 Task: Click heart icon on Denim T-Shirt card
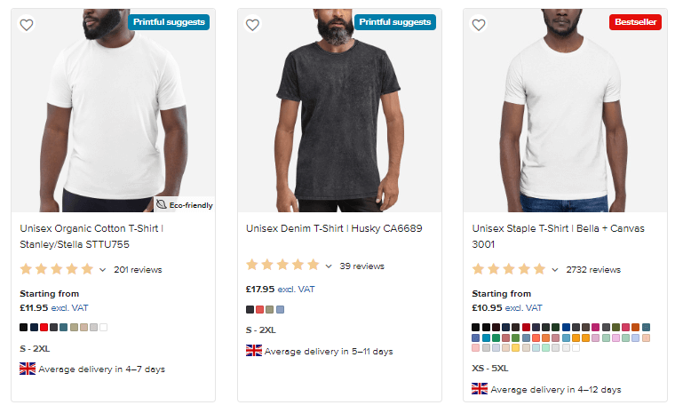click(x=253, y=25)
